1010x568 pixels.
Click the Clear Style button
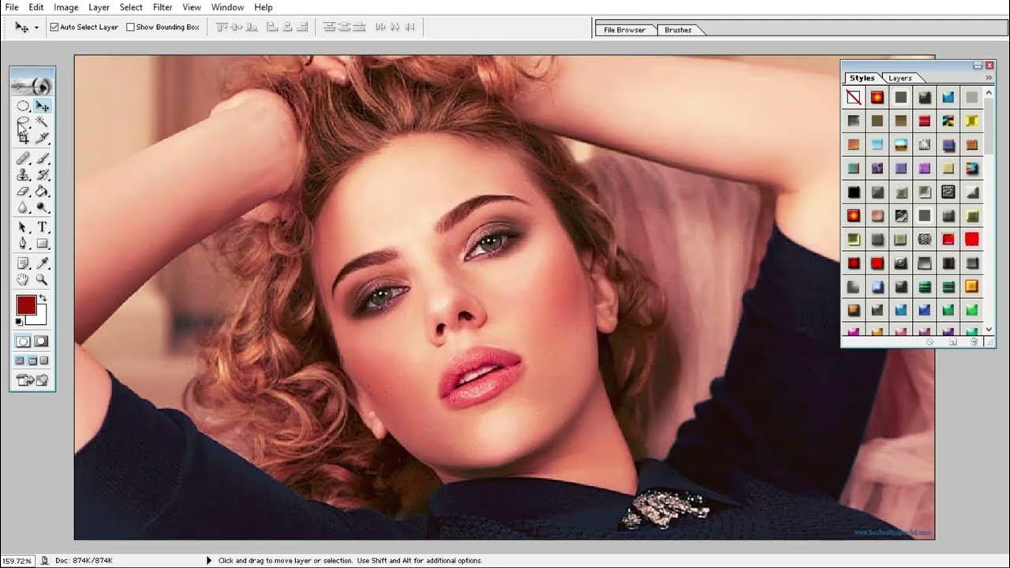pos(930,342)
